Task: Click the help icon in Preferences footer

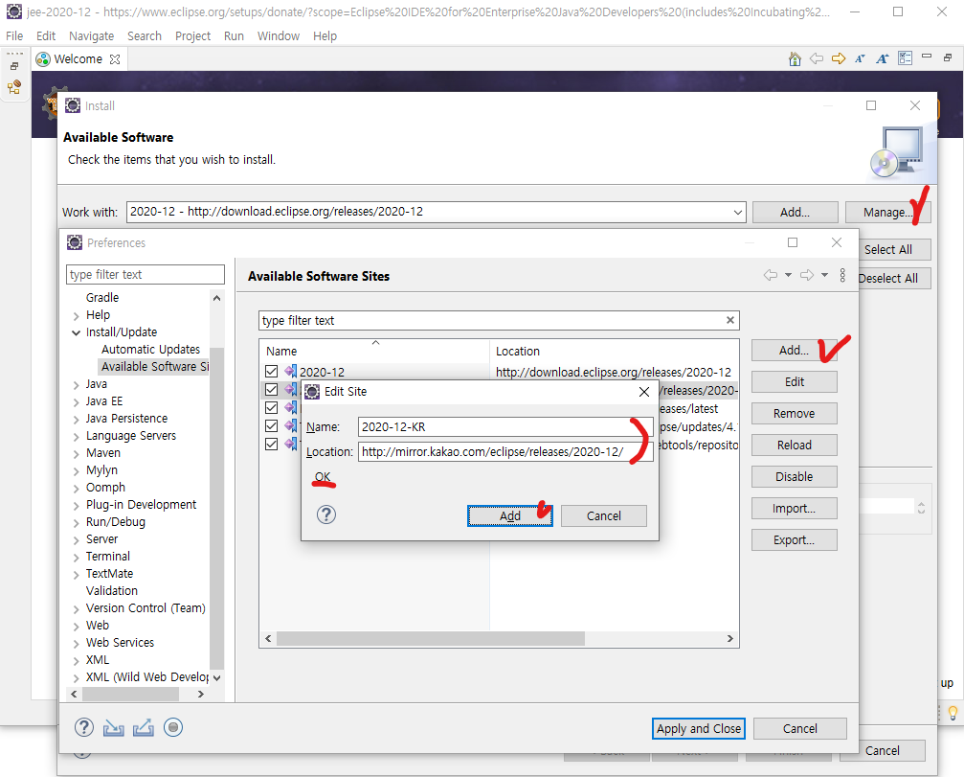Action: click(84, 728)
